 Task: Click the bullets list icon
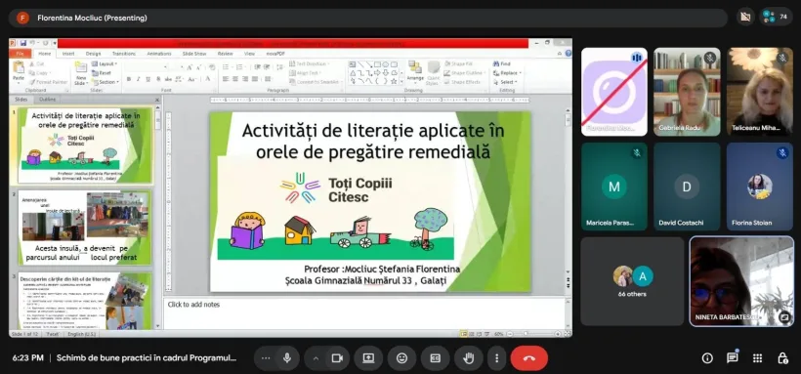[227, 67]
